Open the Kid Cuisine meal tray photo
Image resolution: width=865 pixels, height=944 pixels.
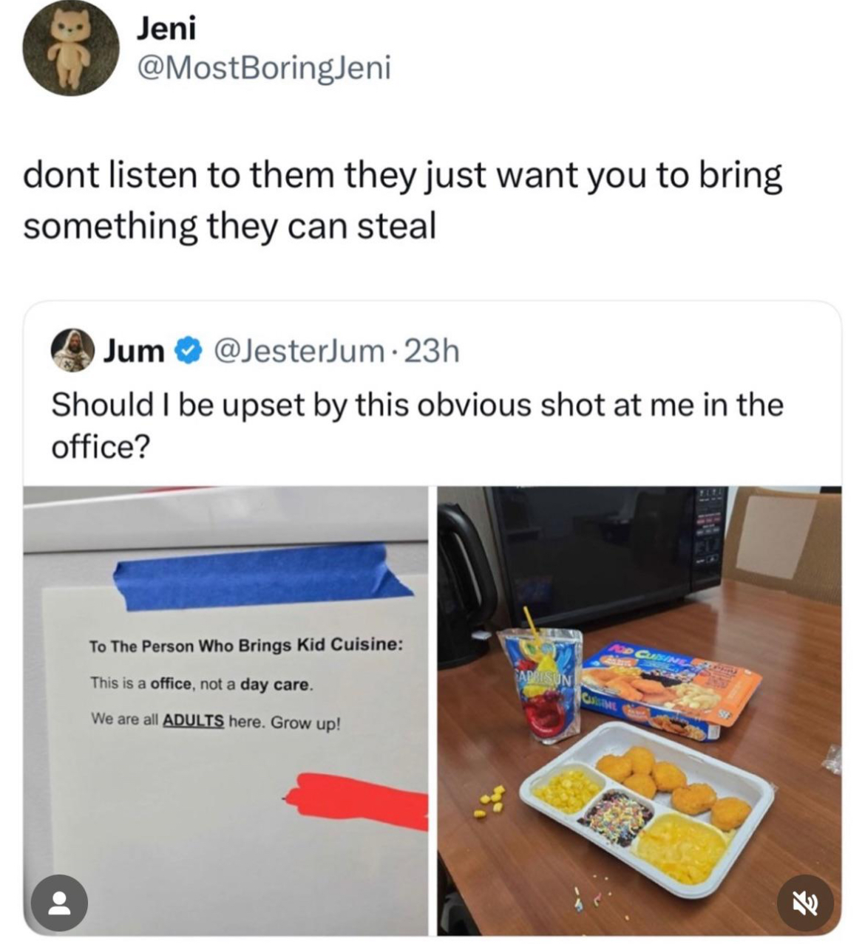[639, 711]
